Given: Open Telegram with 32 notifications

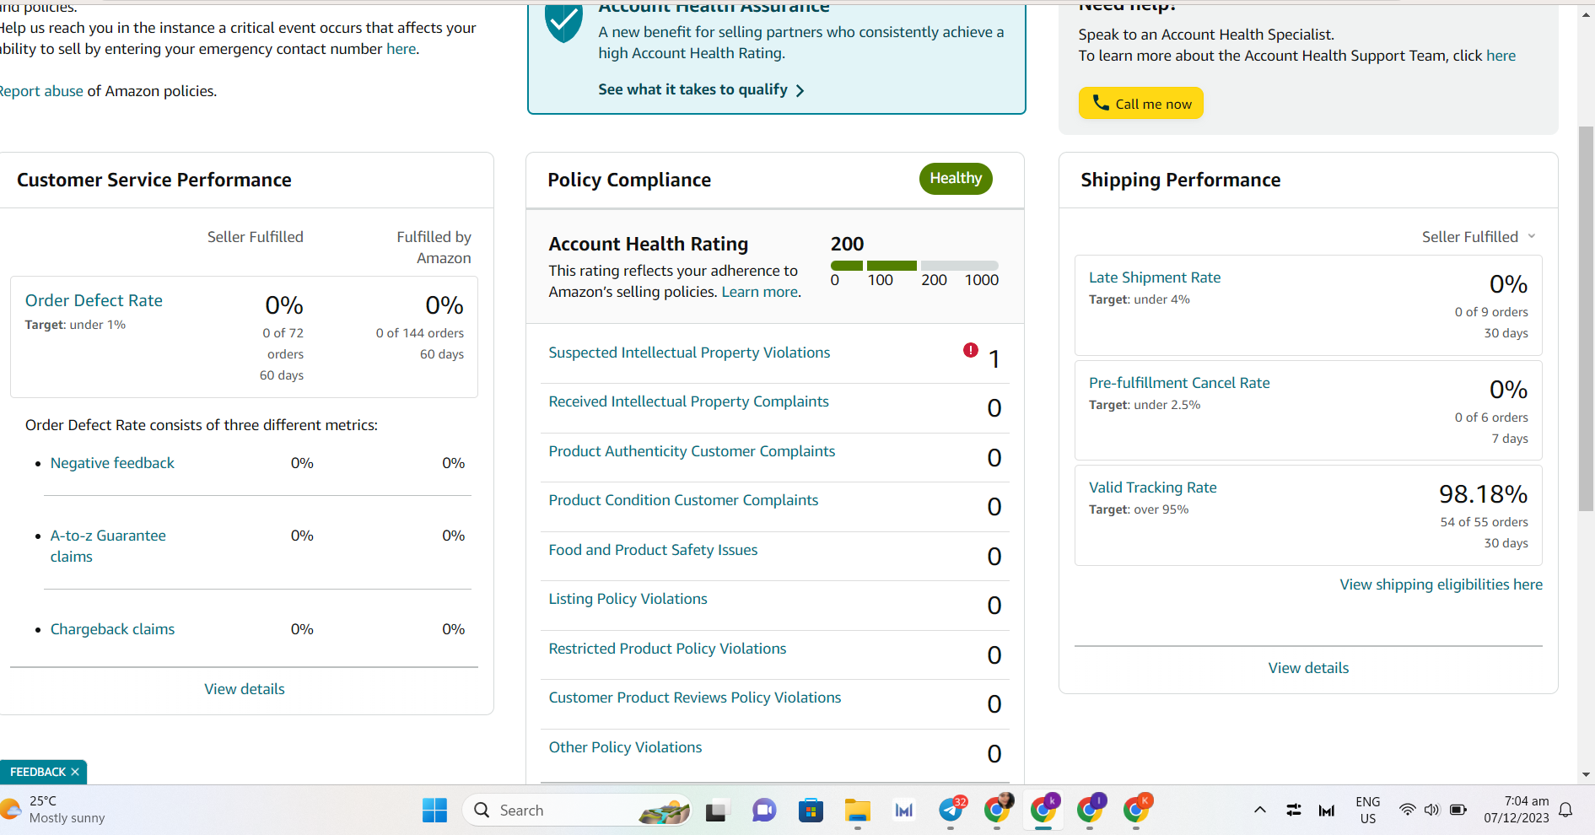Looking at the screenshot, I should point(951,811).
